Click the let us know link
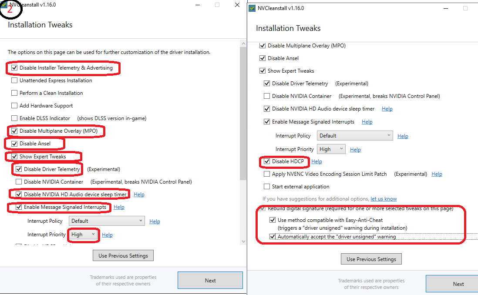Viewport: 478px width, 295px height. click(384, 198)
